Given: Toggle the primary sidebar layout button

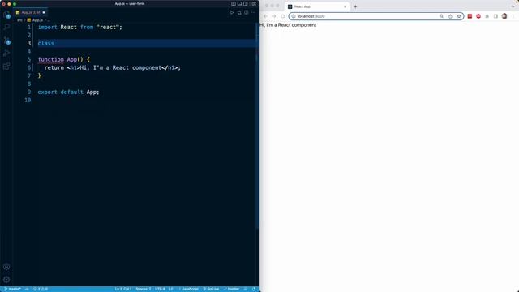Looking at the screenshot, I should (234, 3).
